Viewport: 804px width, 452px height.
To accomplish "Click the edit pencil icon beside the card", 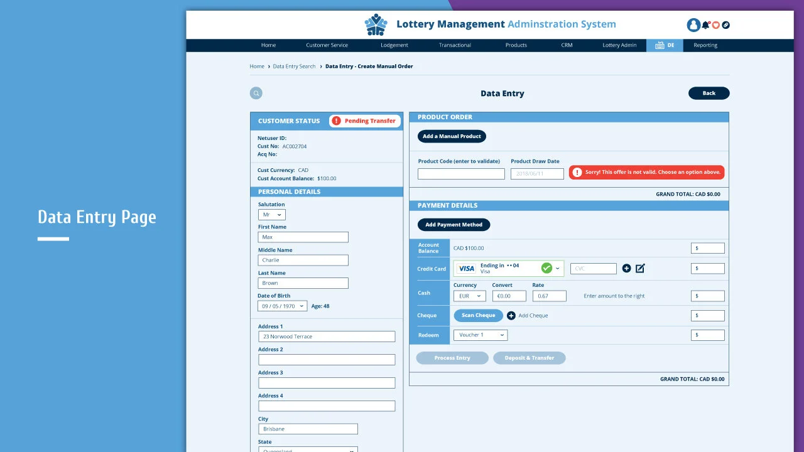I will click(x=639, y=268).
